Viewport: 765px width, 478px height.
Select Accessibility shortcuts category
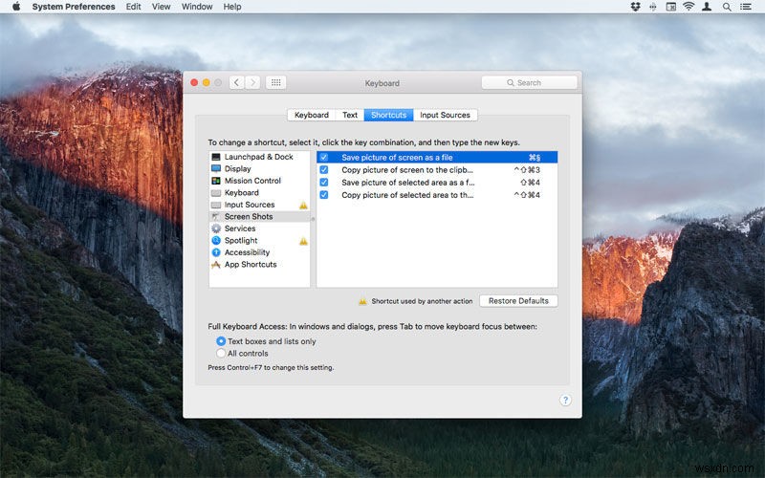(247, 252)
